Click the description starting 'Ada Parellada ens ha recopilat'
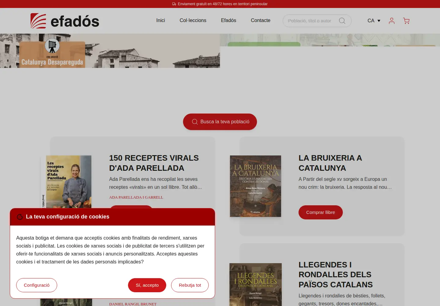The width and height of the screenshot is (440, 306). click(156, 183)
